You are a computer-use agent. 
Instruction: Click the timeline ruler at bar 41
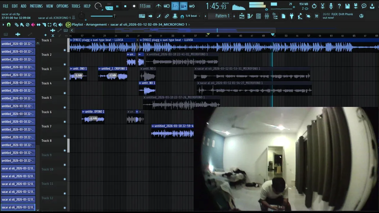(x=218, y=36)
